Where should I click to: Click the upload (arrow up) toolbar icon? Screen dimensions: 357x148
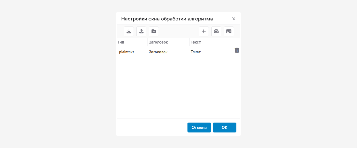coord(141,31)
